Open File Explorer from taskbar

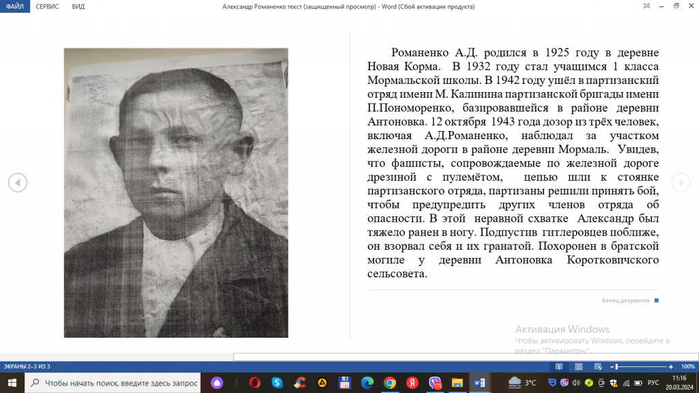[x=457, y=383]
